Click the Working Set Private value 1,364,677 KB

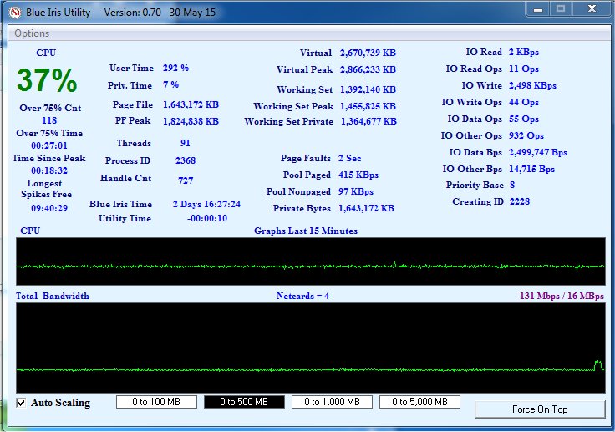368,122
